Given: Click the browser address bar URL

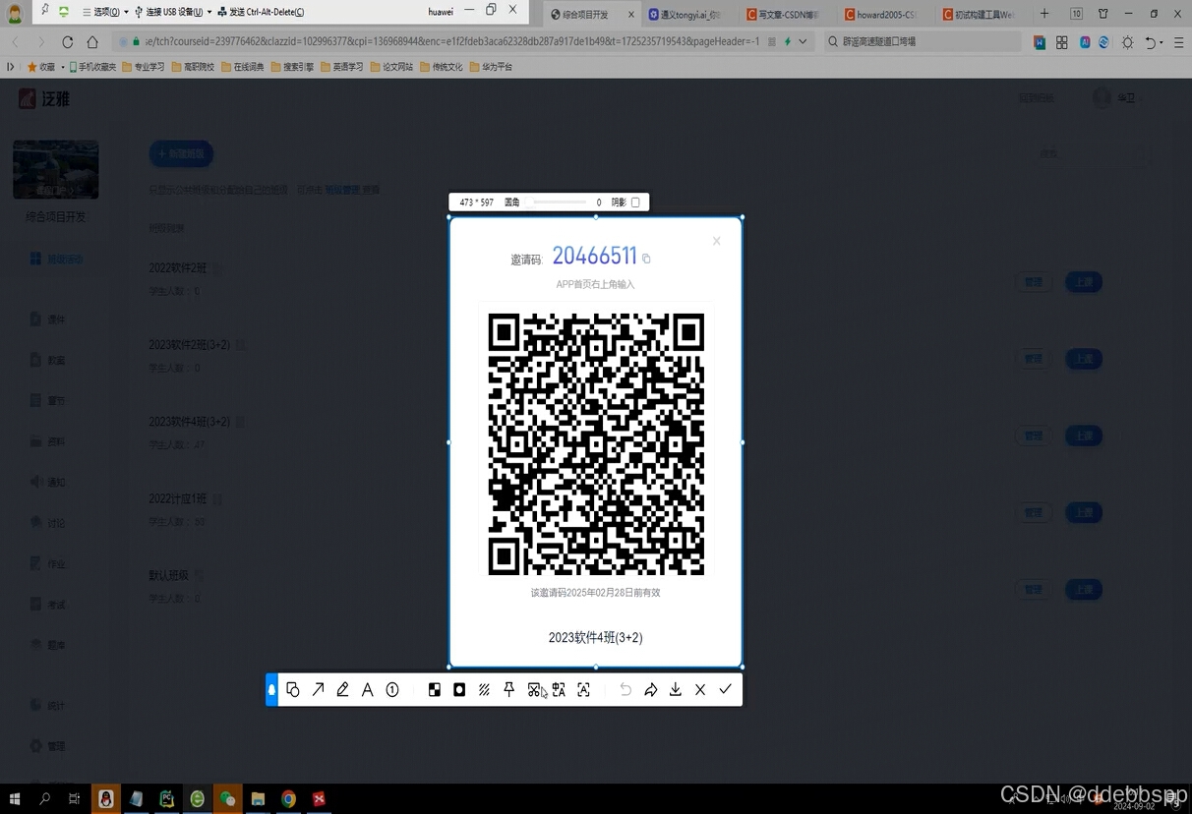Looking at the screenshot, I should point(452,42).
